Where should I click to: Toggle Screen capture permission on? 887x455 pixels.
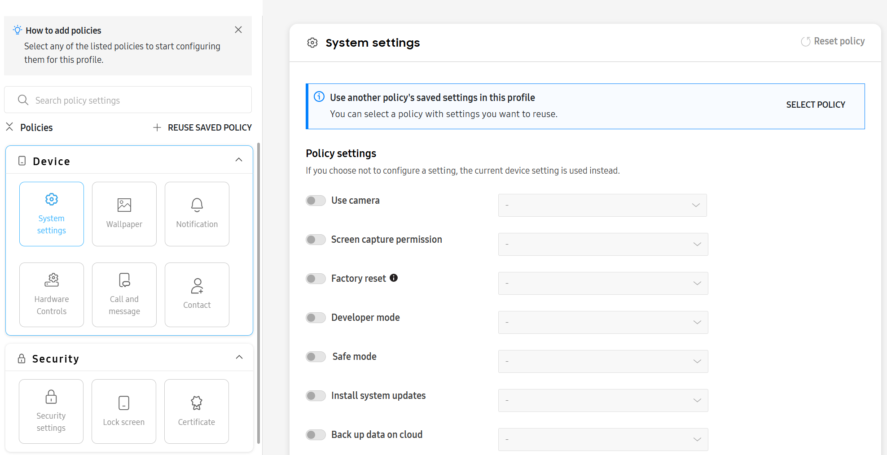point(316,239)
